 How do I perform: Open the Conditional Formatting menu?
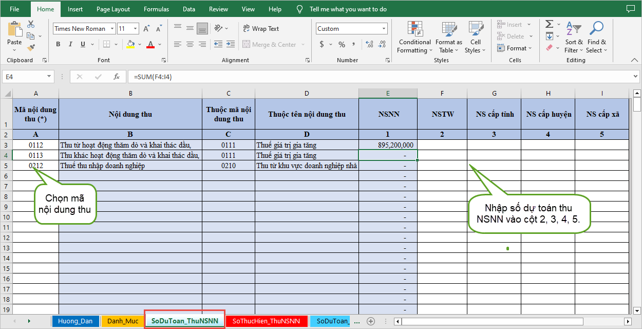pos(414,38)
